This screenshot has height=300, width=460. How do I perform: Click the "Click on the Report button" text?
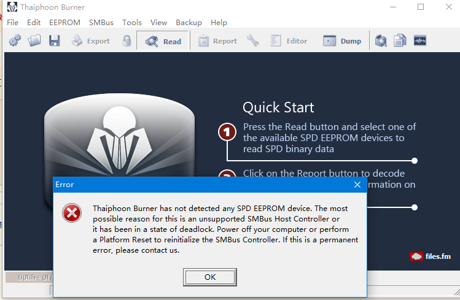324,173
